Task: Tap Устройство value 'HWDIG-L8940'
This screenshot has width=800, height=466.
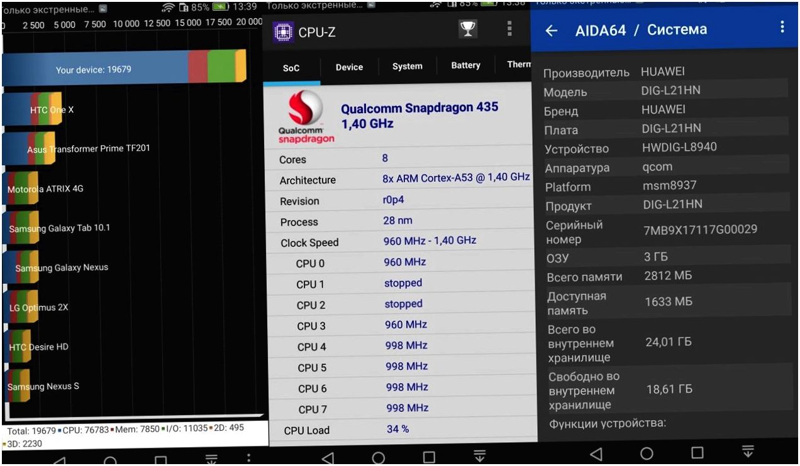Action: (679, 147)
